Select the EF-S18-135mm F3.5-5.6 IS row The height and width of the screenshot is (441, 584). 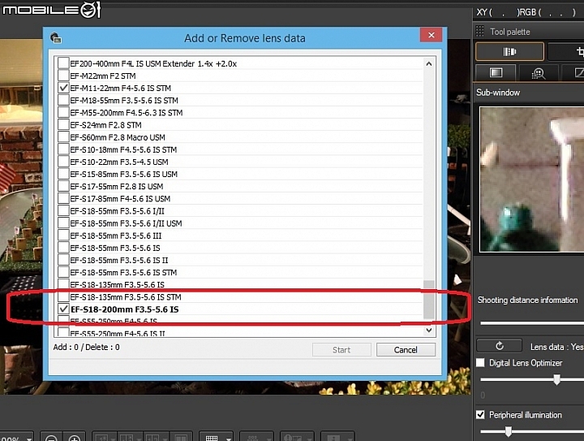(x=240, y=285)
